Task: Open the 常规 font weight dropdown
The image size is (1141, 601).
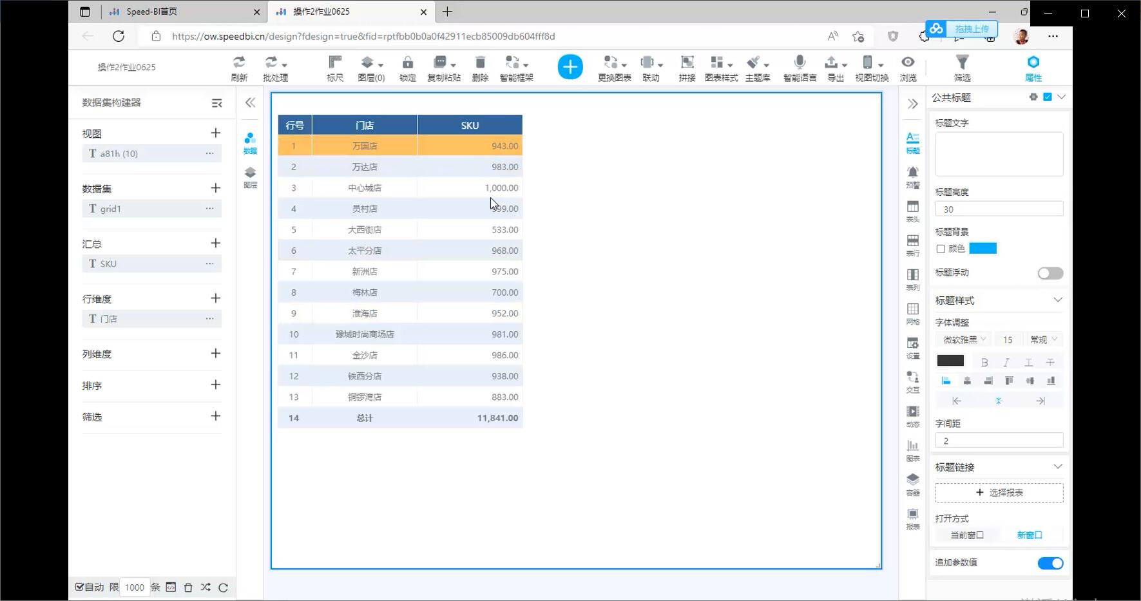Action: tap(1044, 339)
